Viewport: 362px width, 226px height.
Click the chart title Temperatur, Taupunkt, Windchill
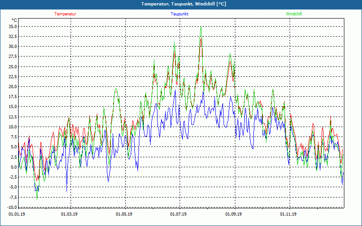click(x=184, y=4)
